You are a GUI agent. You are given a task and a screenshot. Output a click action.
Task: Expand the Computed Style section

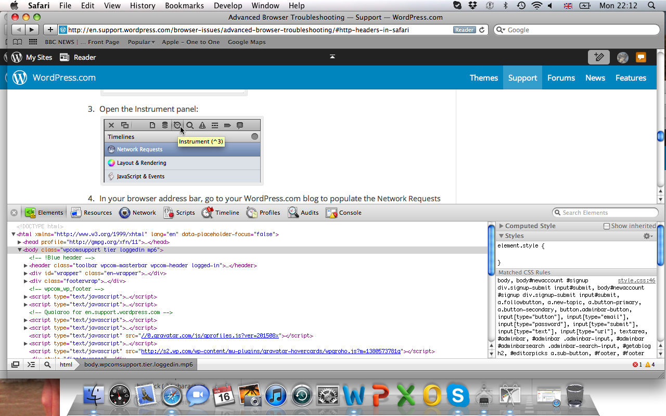coord(502,226)
